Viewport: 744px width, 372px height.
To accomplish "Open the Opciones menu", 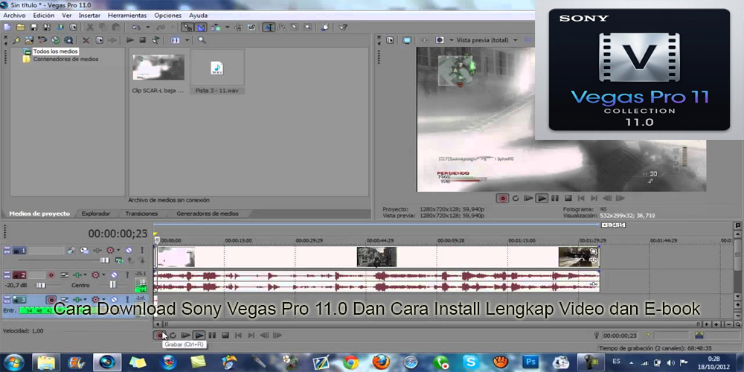I will click(x=167, y=15).
